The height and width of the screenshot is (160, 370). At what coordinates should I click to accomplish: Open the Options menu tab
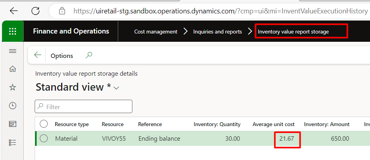pos(62,56)
